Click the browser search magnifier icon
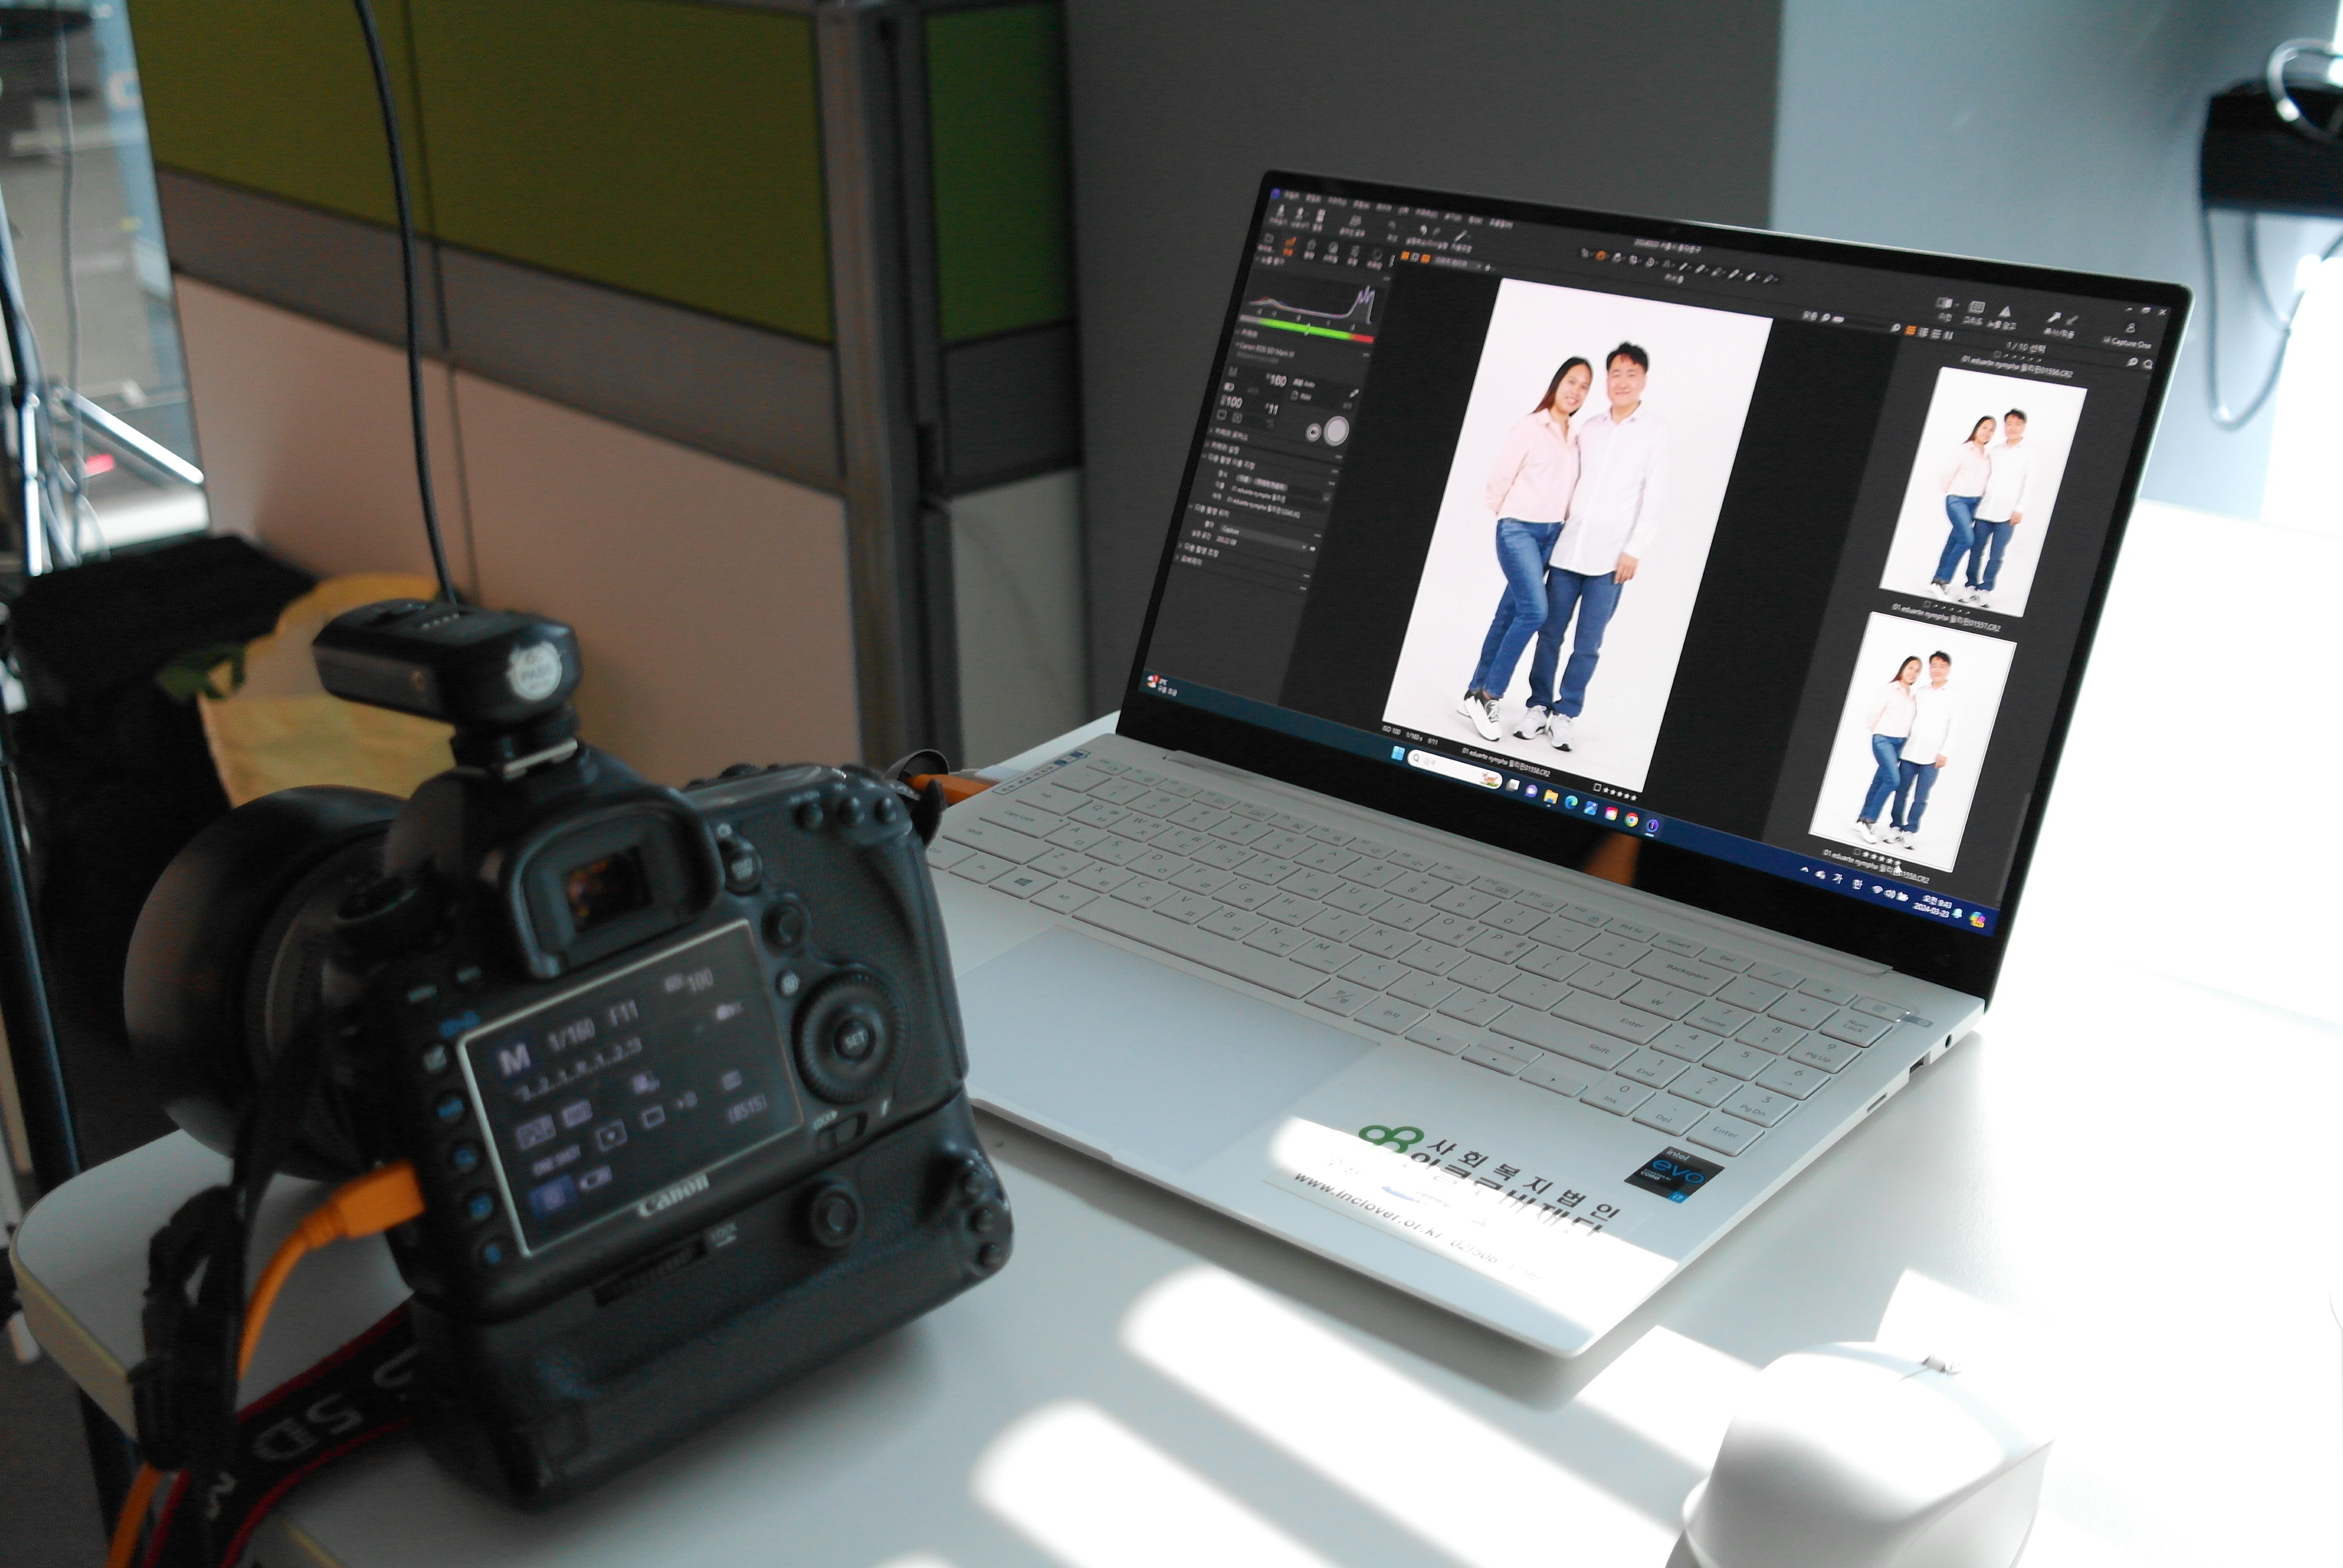Screen dimensions: 2343x1568 pos(2148,364)
